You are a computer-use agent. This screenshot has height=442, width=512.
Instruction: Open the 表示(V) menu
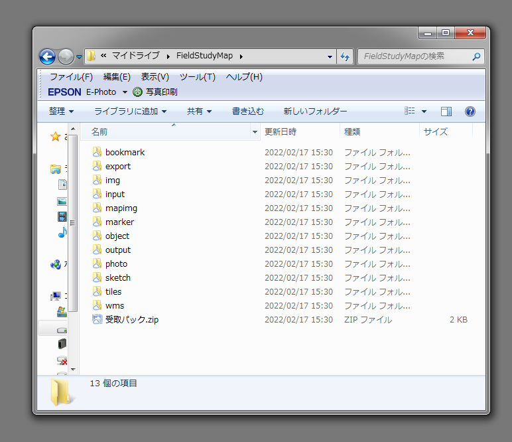click(x=155, y=77)
